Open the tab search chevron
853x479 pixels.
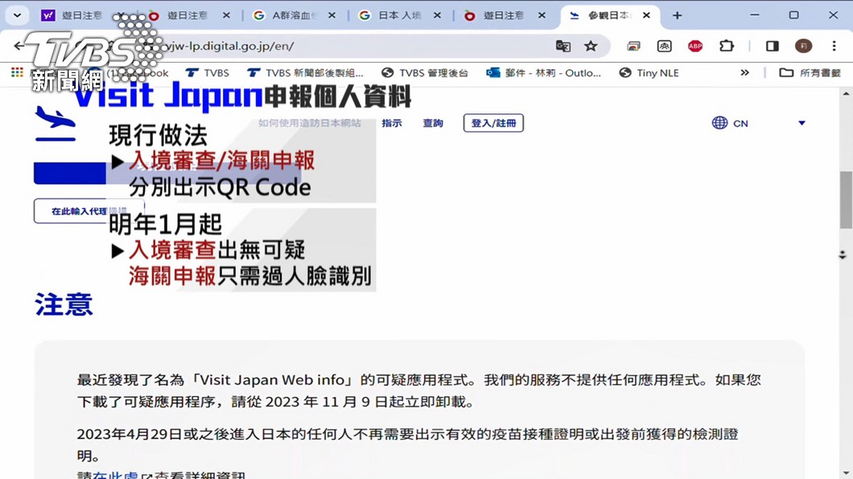click(x=17, y=15)
